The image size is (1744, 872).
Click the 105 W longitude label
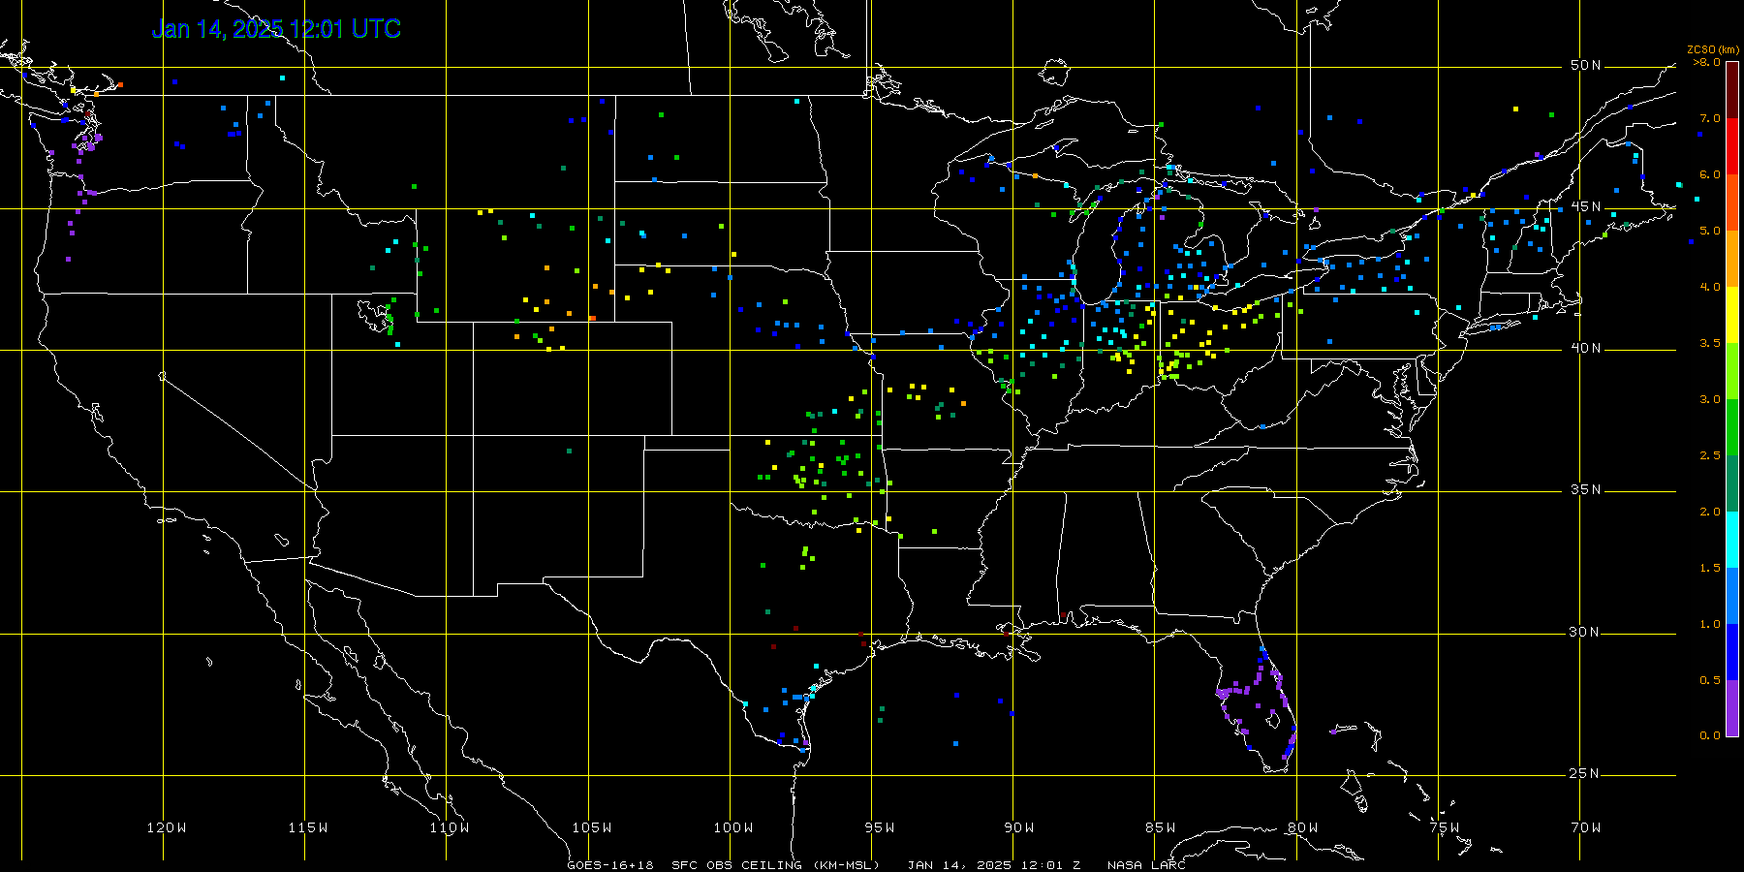(591, 828)
